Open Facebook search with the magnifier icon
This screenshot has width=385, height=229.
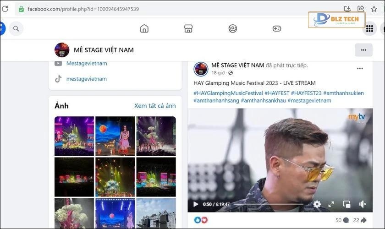[16, 29]
